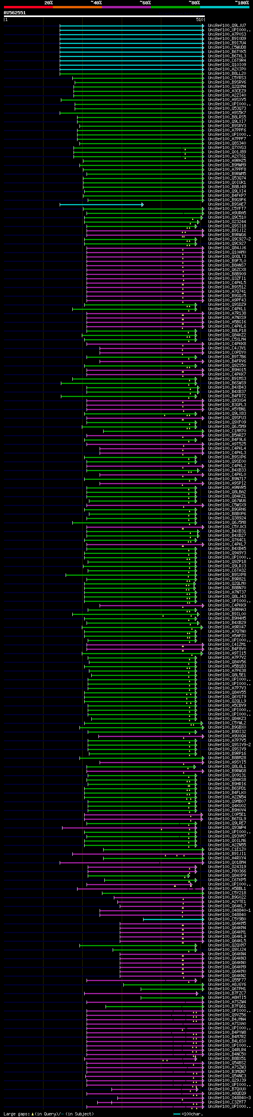Click hit UniRef100_B9MWM9
The image size is (253, 1117).
coord(227,165)
